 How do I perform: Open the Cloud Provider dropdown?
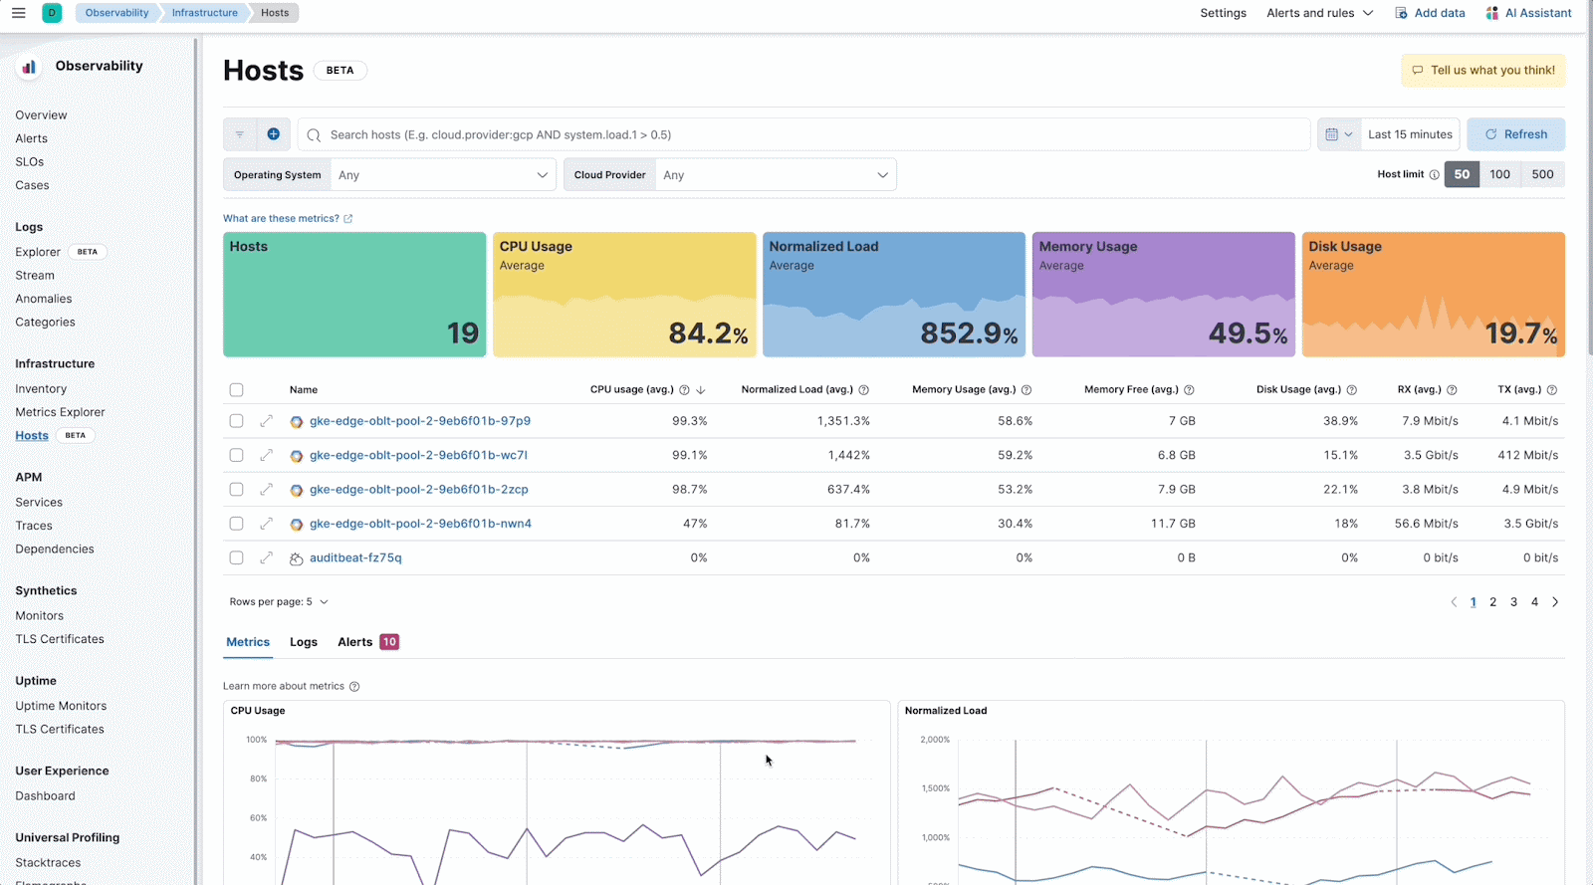click(x=776, y=175)
